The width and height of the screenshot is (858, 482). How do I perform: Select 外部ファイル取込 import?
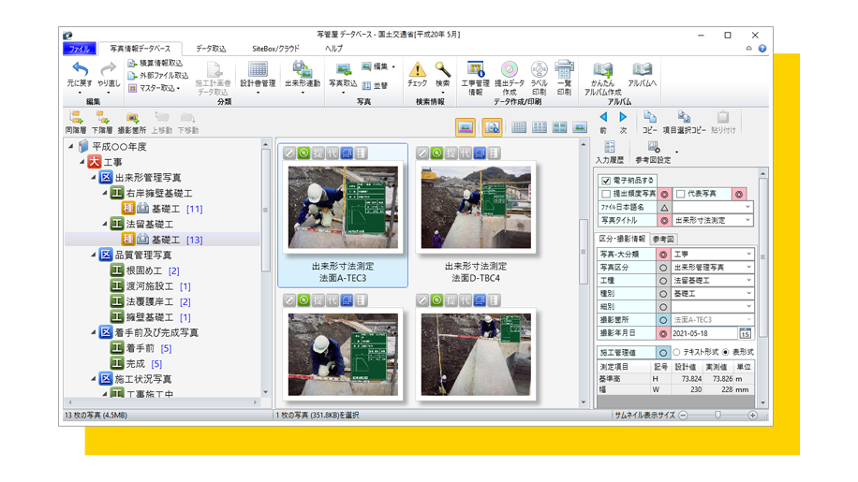(x=157, y=76)
